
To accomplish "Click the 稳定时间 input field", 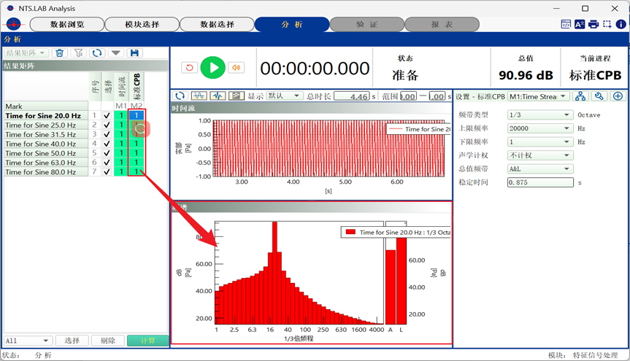I will coord(541,182).
